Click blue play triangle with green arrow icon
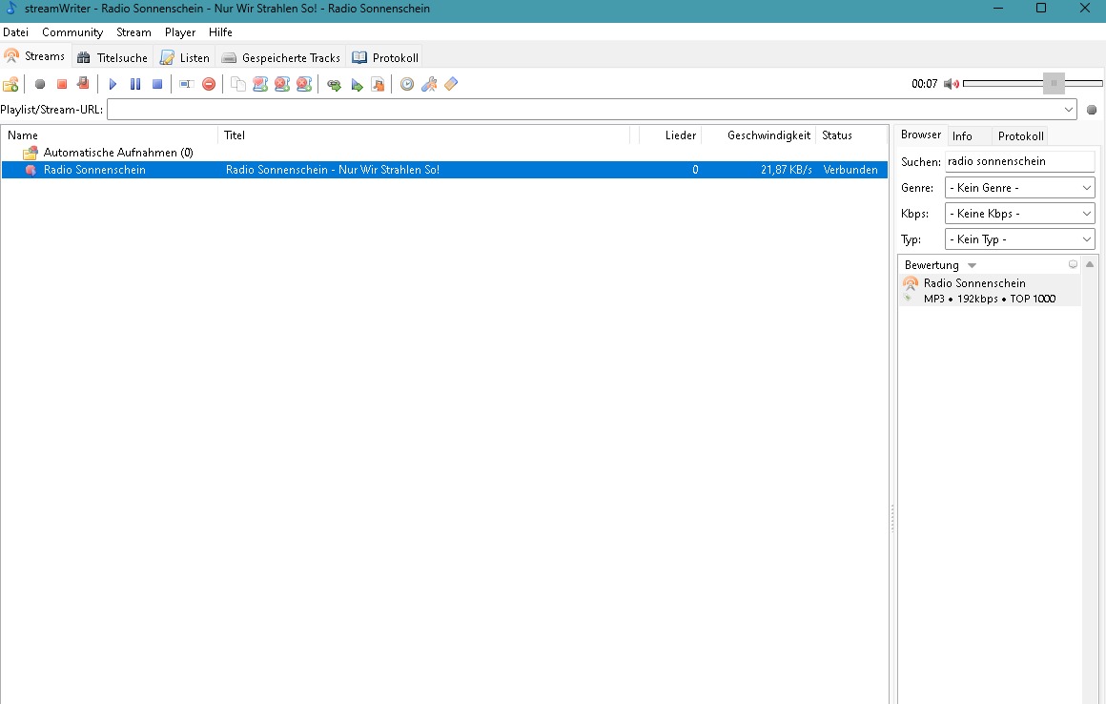The height and width of the screenshot is (704, 1106). (357, 85)
